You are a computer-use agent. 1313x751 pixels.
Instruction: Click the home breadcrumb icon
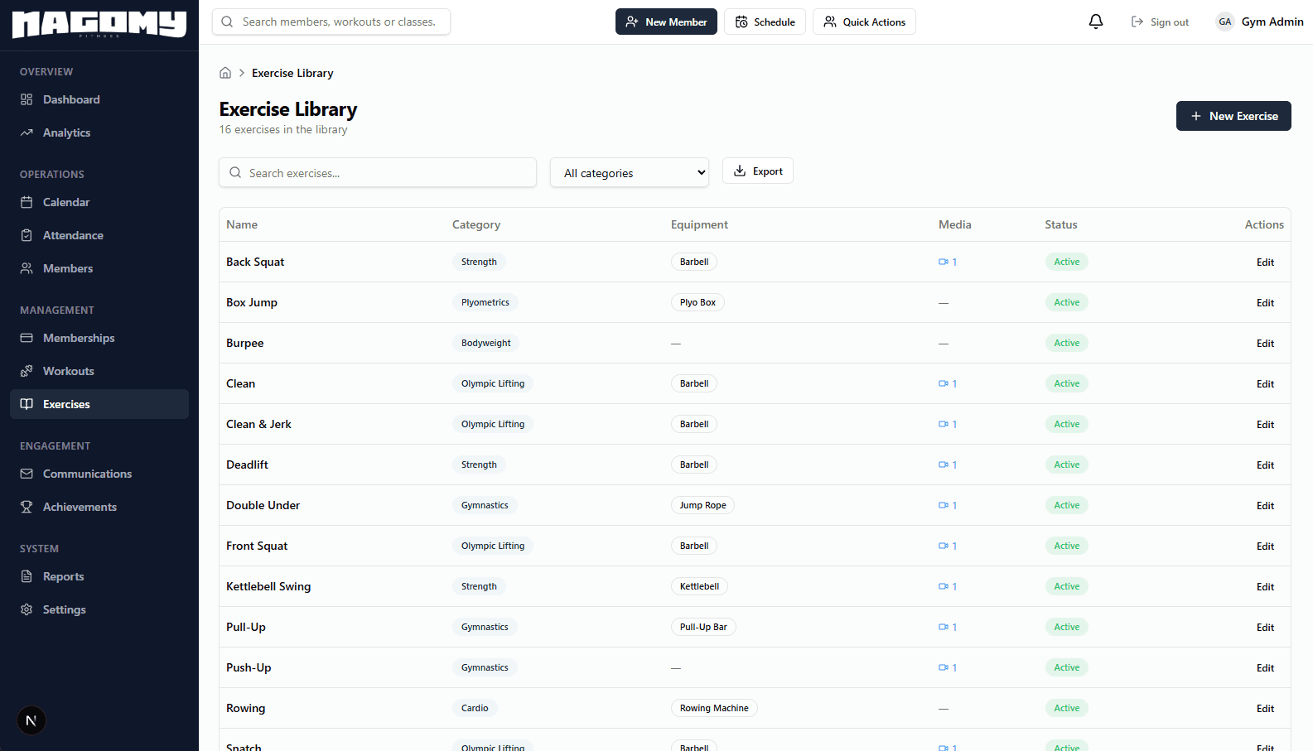click(x=225, y=73)
